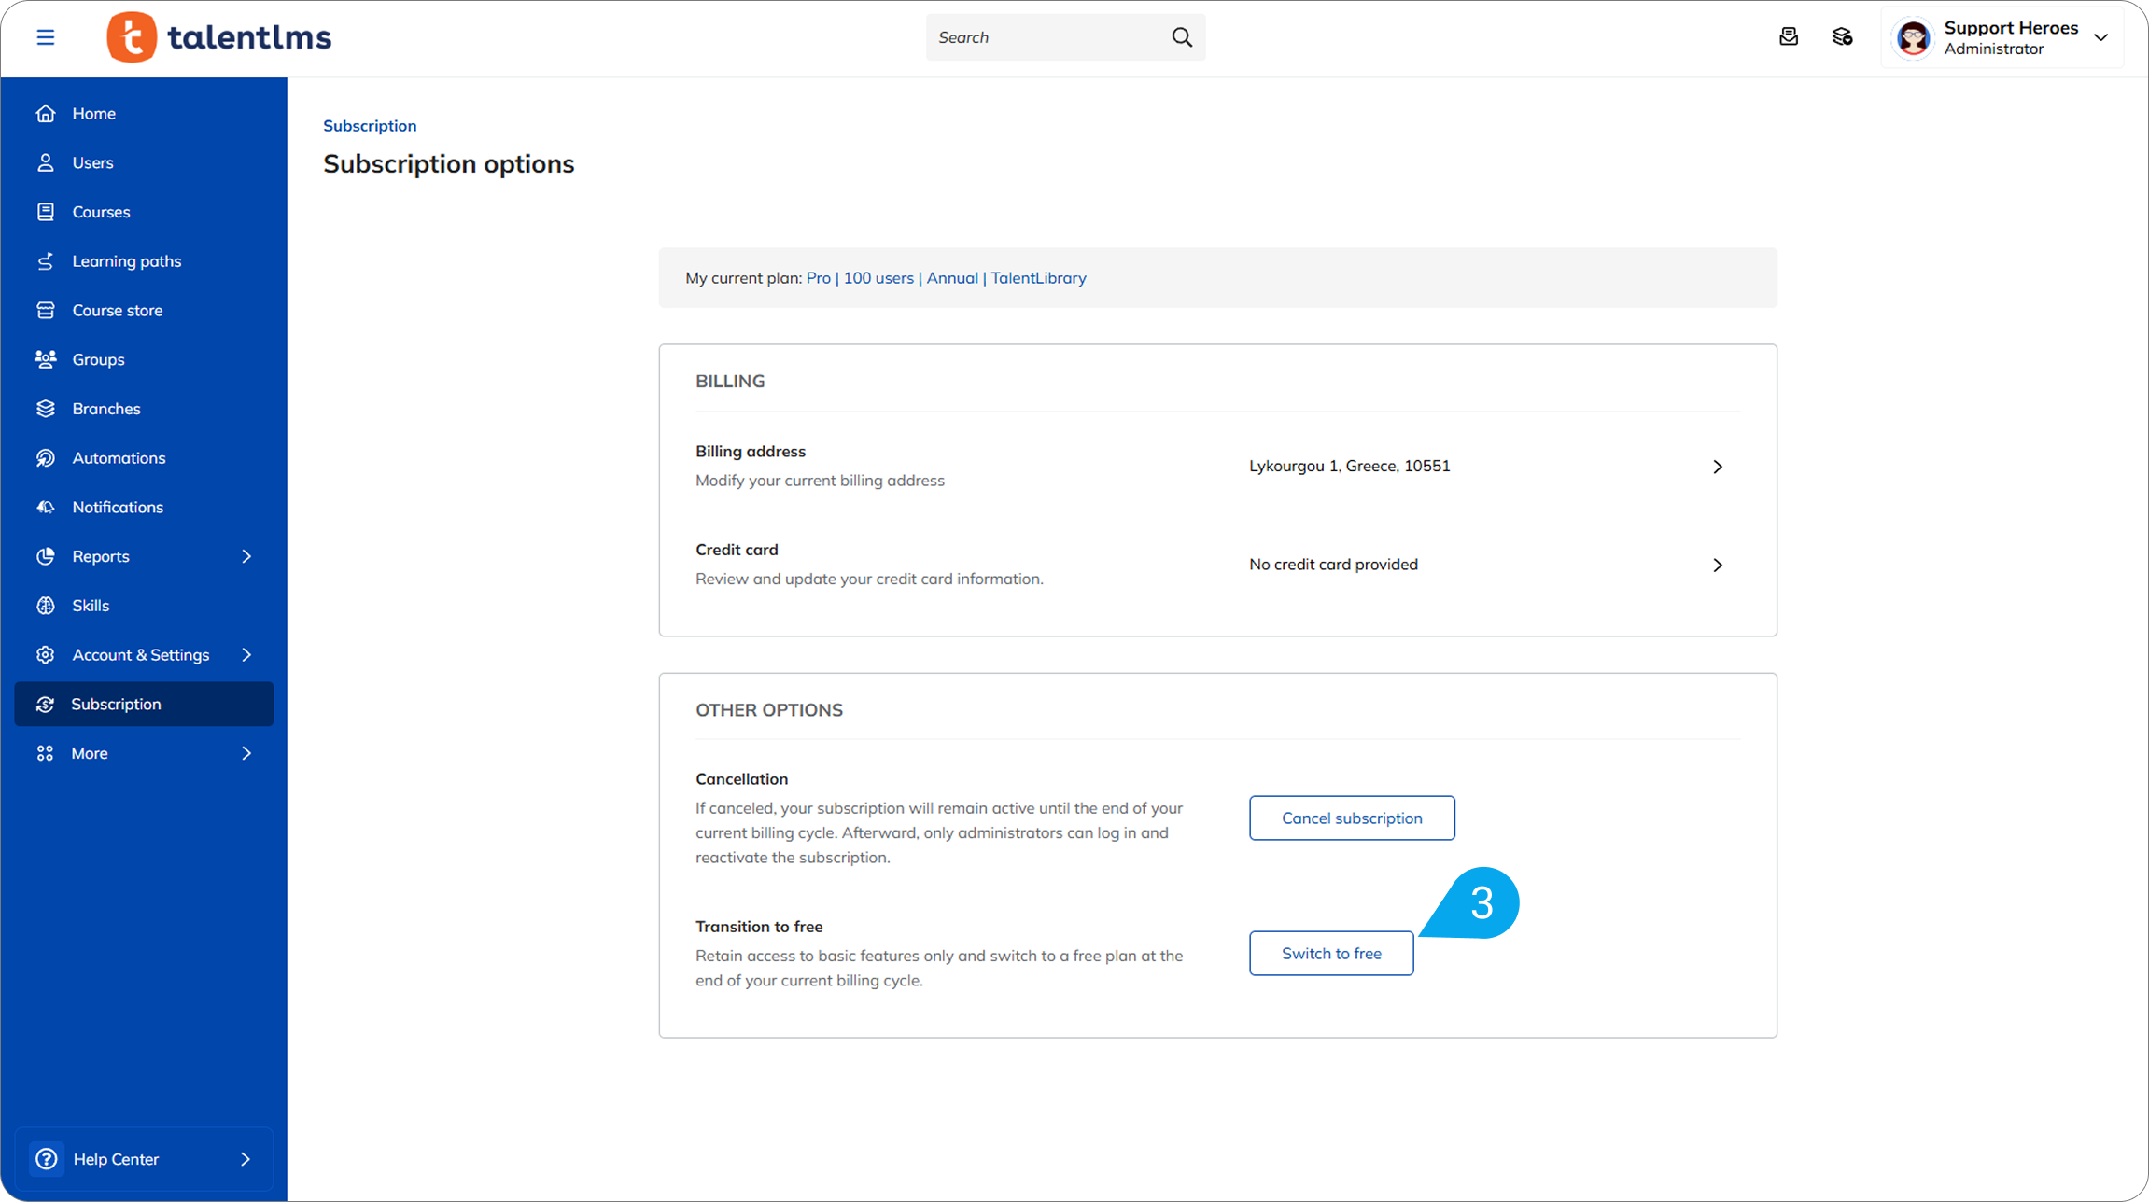Open the Support Heroes profile dropdown
This screenshot has height=1202, width=2149.
2100,37
